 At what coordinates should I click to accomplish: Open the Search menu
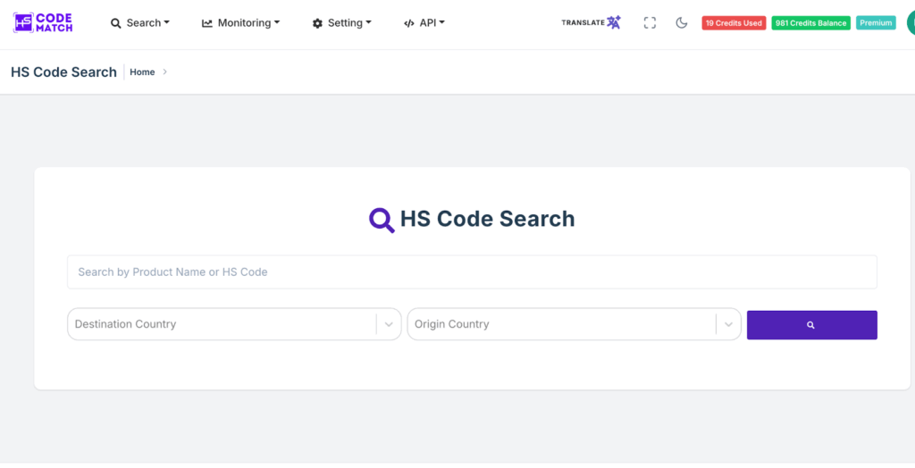click(x=139, y=23)
